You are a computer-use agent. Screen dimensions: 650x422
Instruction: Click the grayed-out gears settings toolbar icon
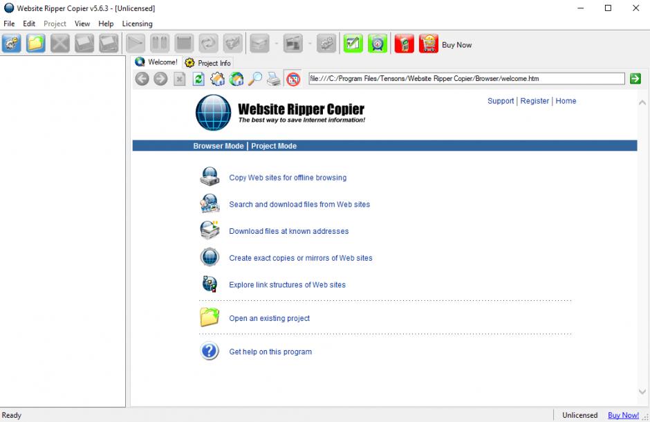(326, 43)
